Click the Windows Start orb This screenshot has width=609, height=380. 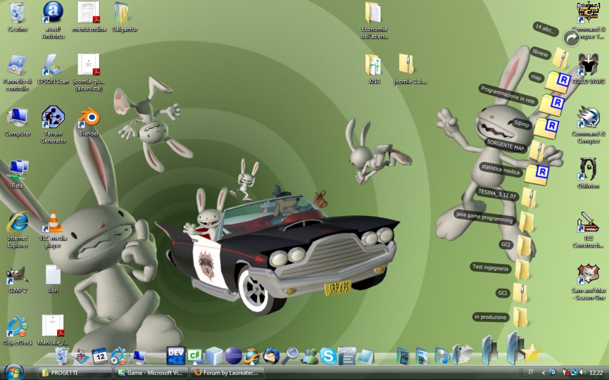(14, 372)
